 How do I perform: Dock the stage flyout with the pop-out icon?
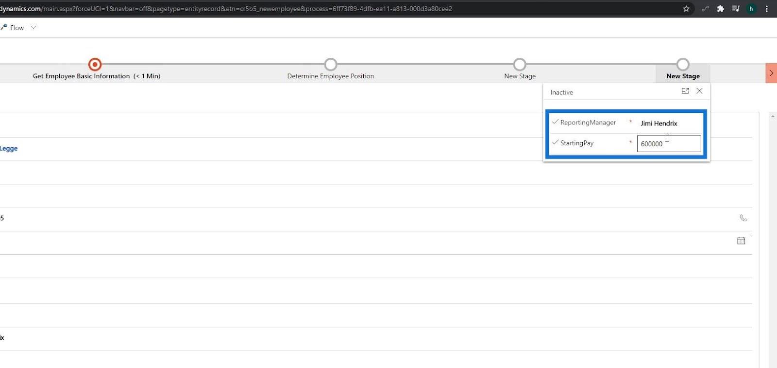(685, 91)
